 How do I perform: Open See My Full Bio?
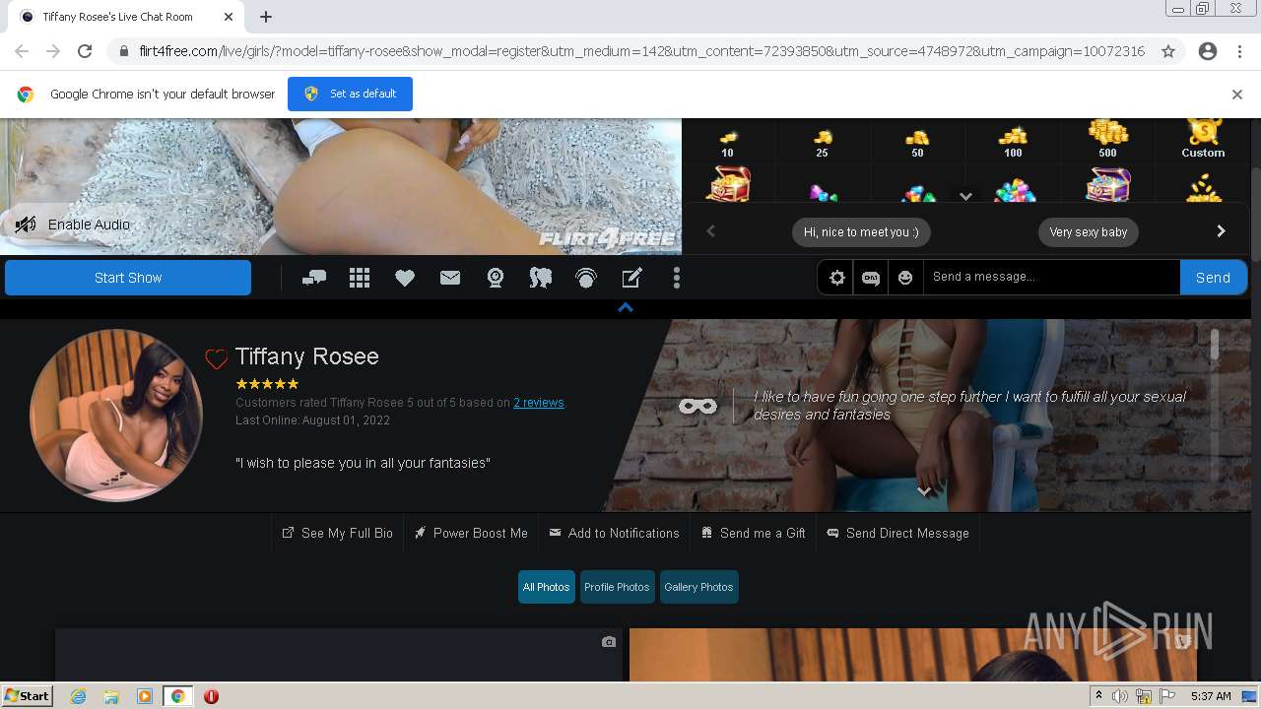(337, 533)
